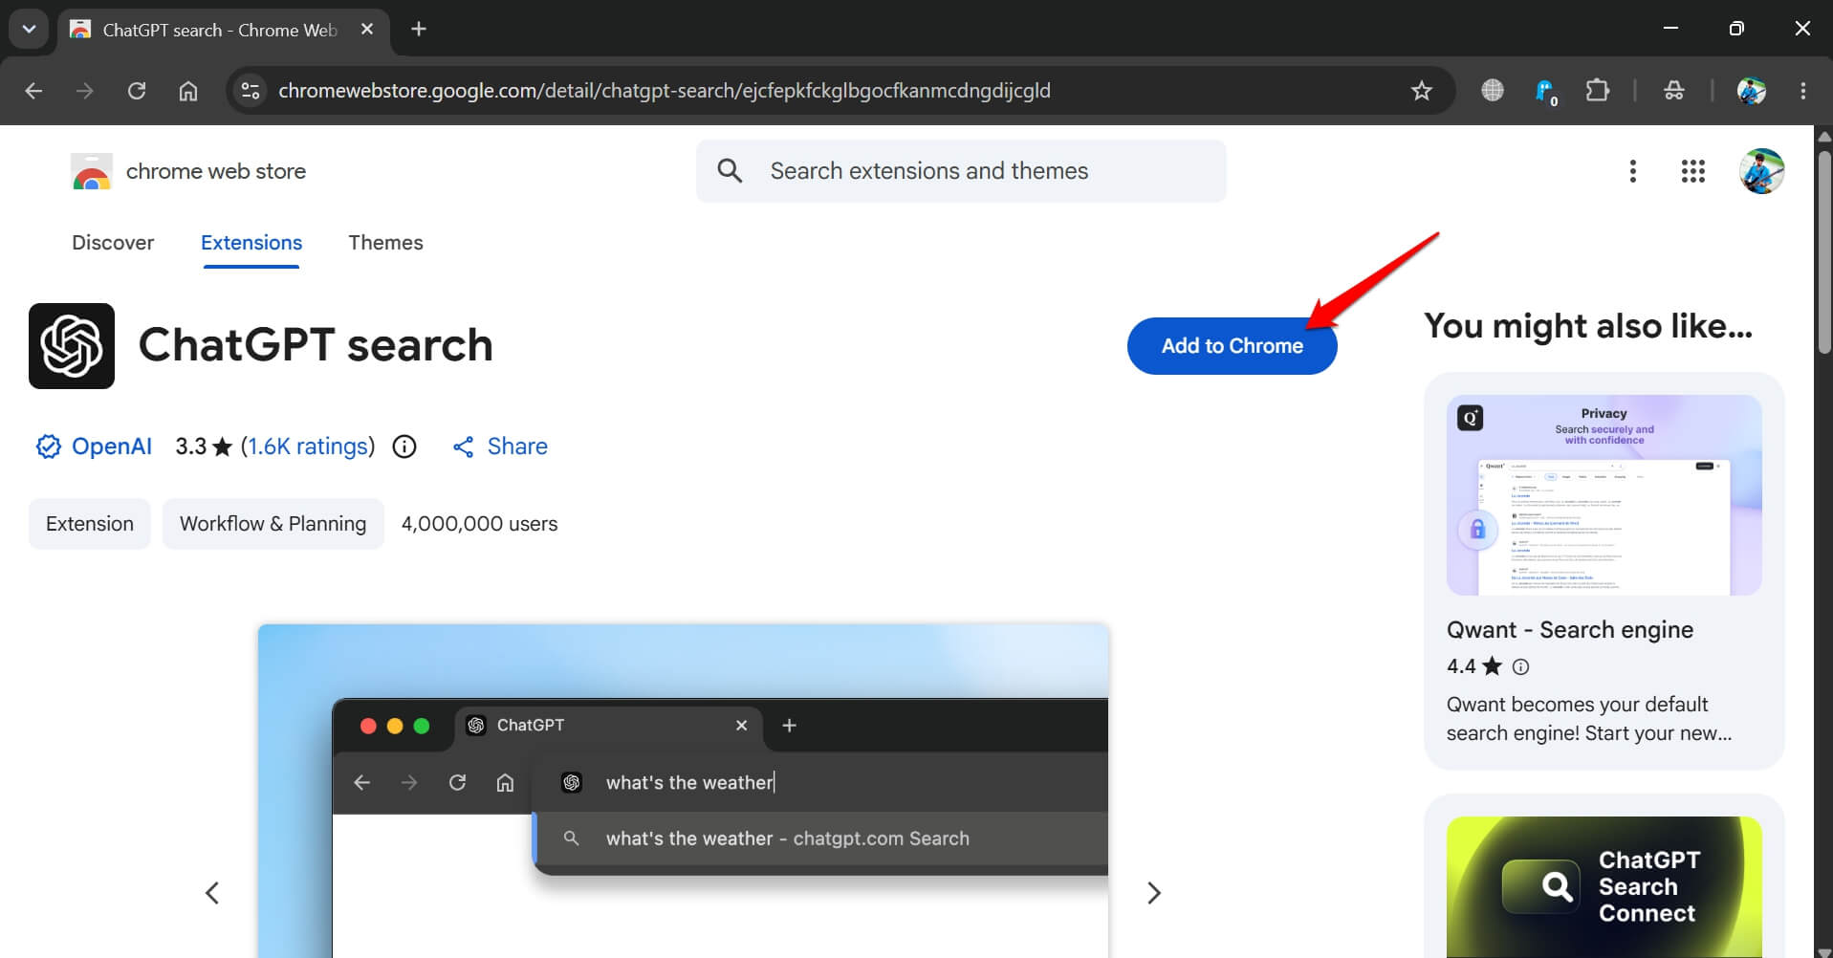Click the 3.3 star rating text

tap(203, 446)
